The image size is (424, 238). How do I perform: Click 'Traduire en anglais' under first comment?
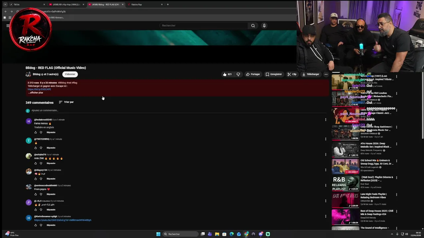44,127
